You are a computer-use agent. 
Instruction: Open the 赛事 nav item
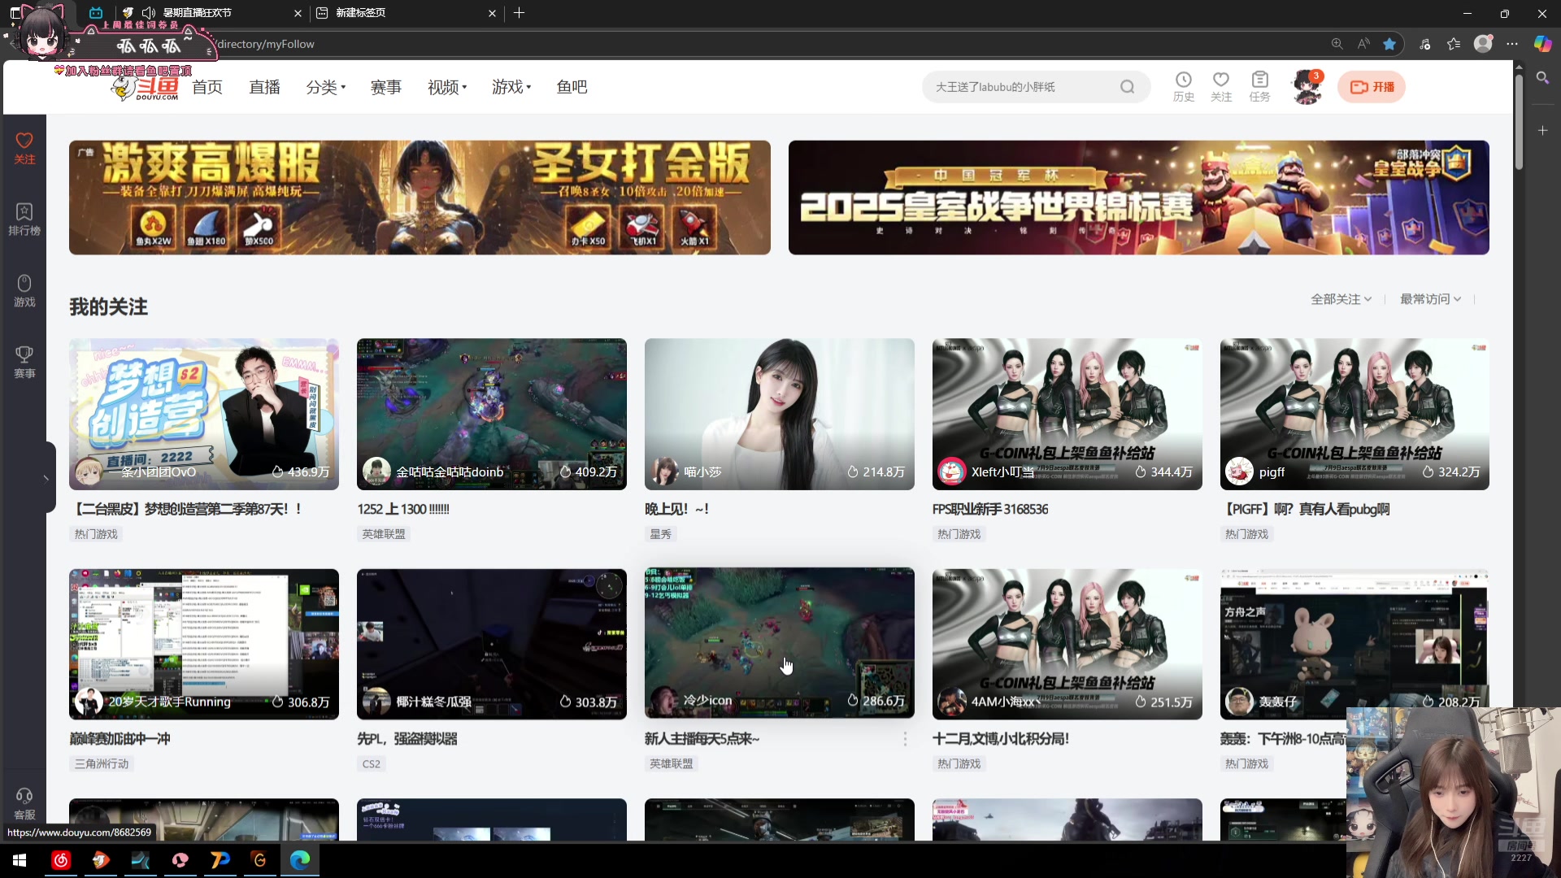point(385,87)
